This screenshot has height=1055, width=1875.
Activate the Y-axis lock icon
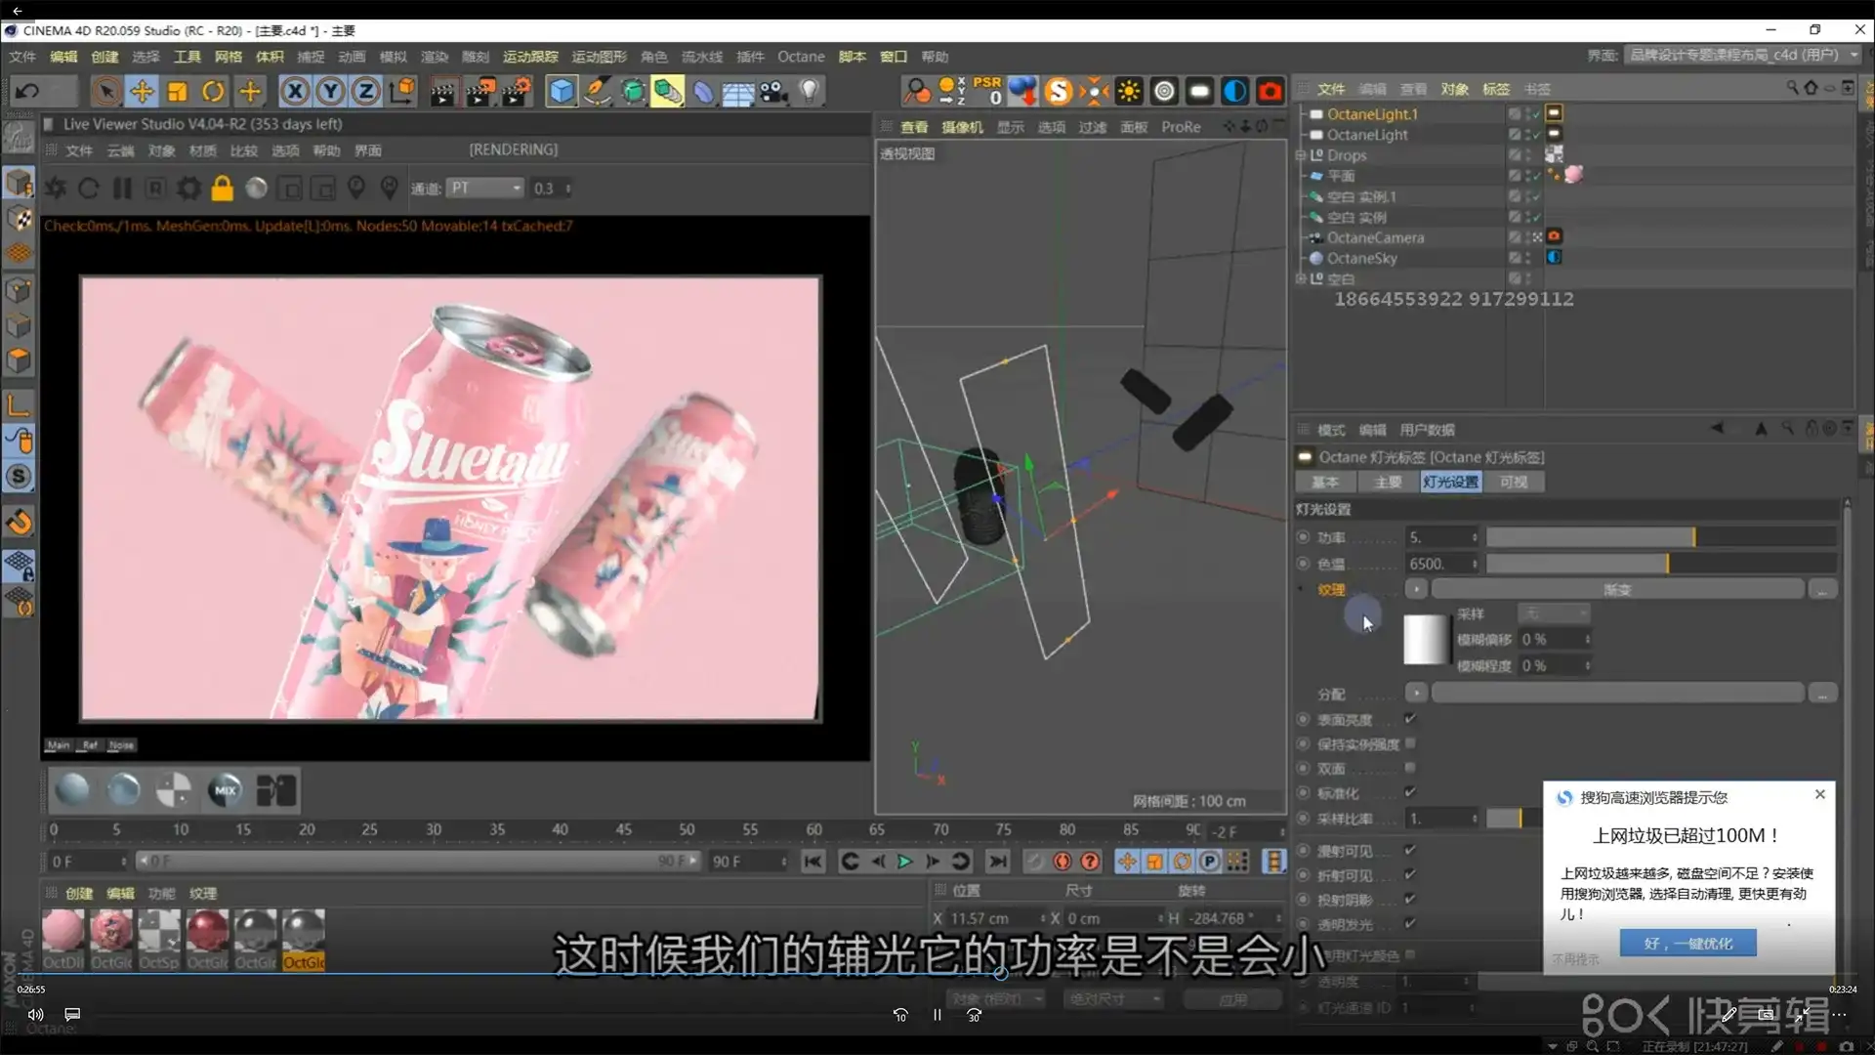tap(329, 90)
